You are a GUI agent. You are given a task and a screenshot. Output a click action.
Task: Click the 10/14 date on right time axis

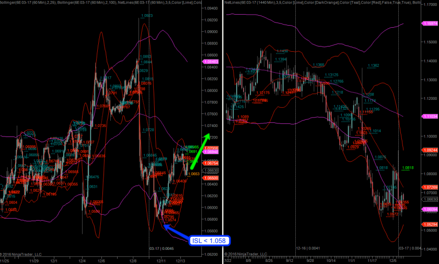click(331, 261)
